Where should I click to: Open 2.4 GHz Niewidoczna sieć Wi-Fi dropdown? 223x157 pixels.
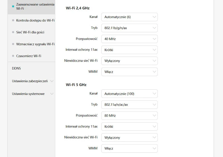tap(129, 61)
